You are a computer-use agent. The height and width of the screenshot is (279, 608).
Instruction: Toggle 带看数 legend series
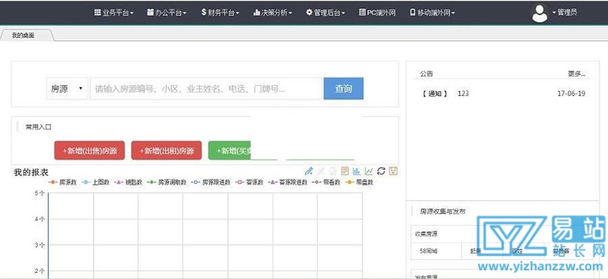point(326,182)
